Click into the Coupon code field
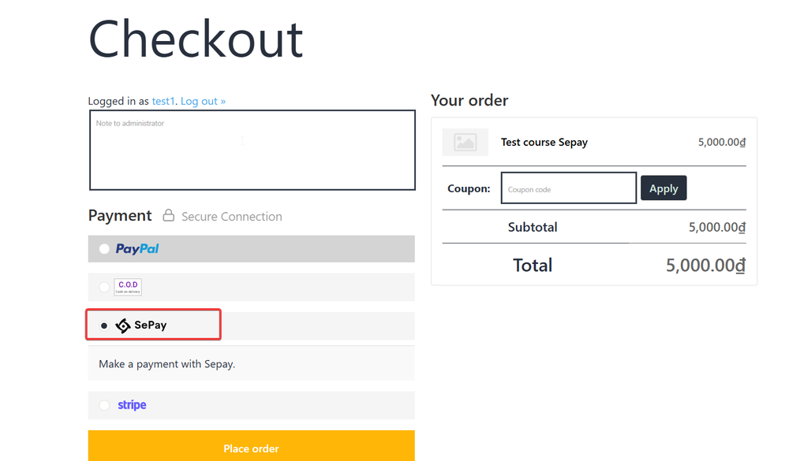Viewport: 789px width, 461px height. coord(568,188)
